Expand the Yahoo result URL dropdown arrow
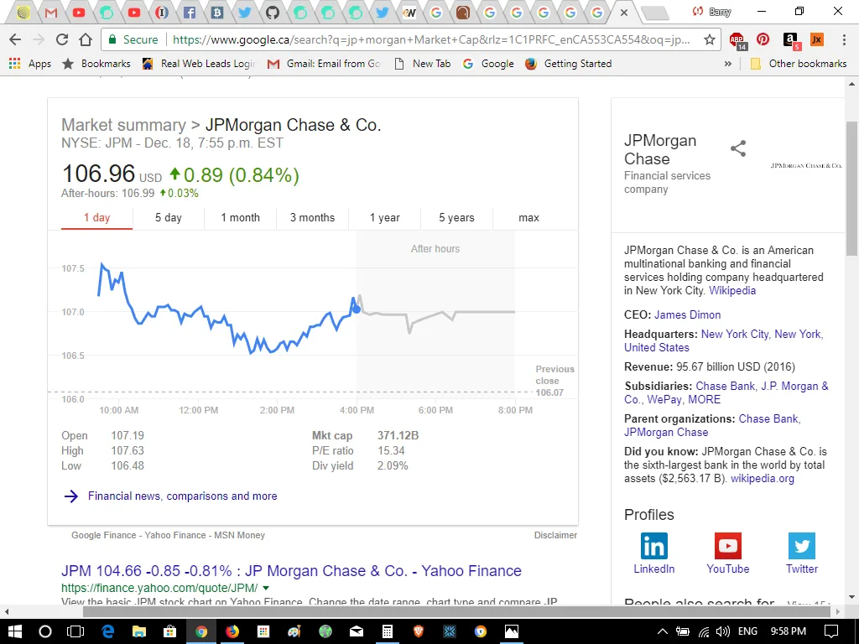Viewport: 859px width, 644px height. click(266, 588)
